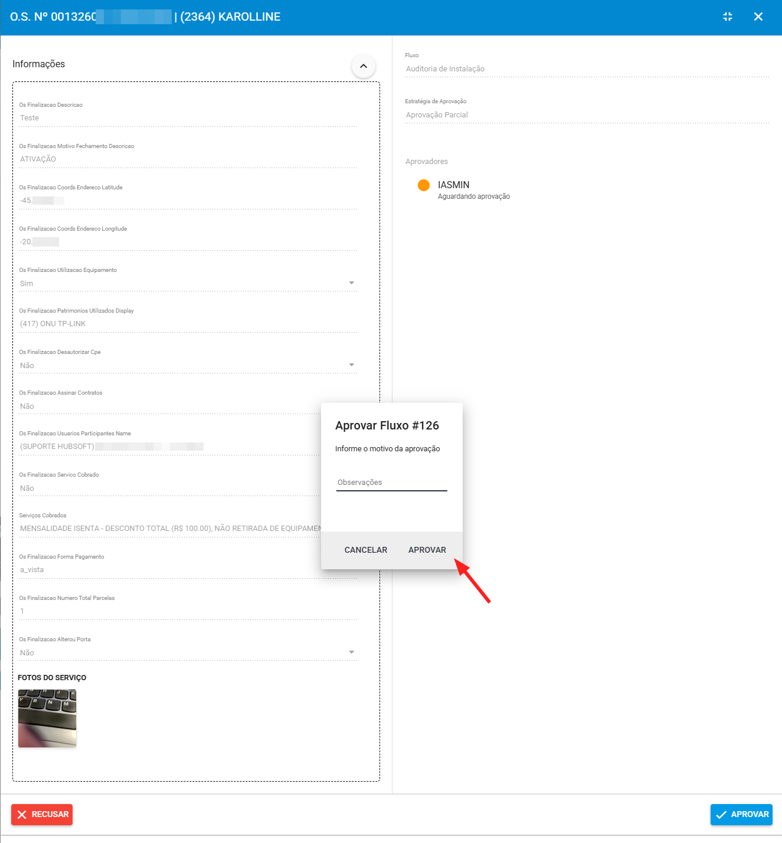
Task: Click the Descricao field containing Teste
Action: [188, 118]
